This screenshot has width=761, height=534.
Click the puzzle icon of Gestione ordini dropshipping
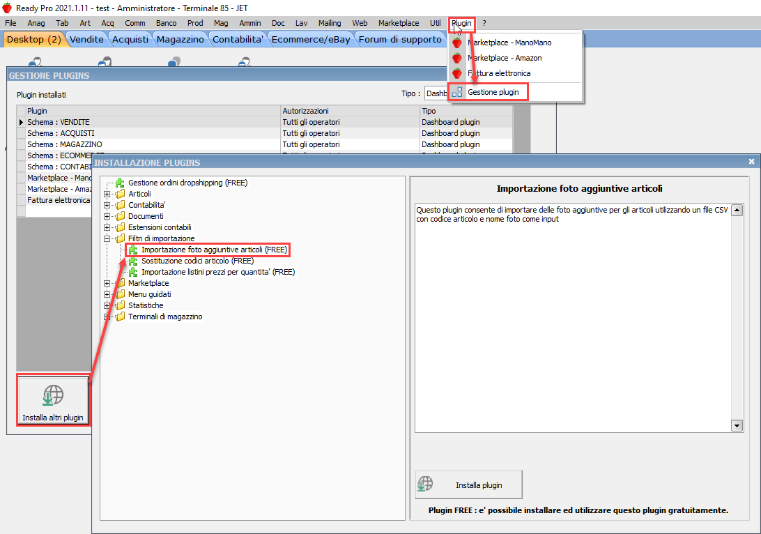(120, 183)
